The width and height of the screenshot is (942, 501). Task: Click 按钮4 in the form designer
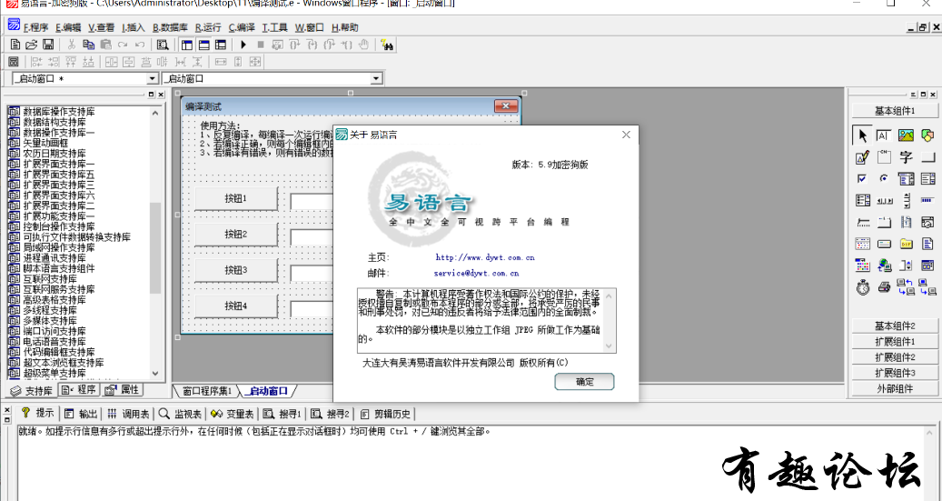[x=236, y=306]
